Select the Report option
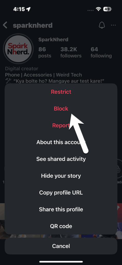 (x=61, y=126)
